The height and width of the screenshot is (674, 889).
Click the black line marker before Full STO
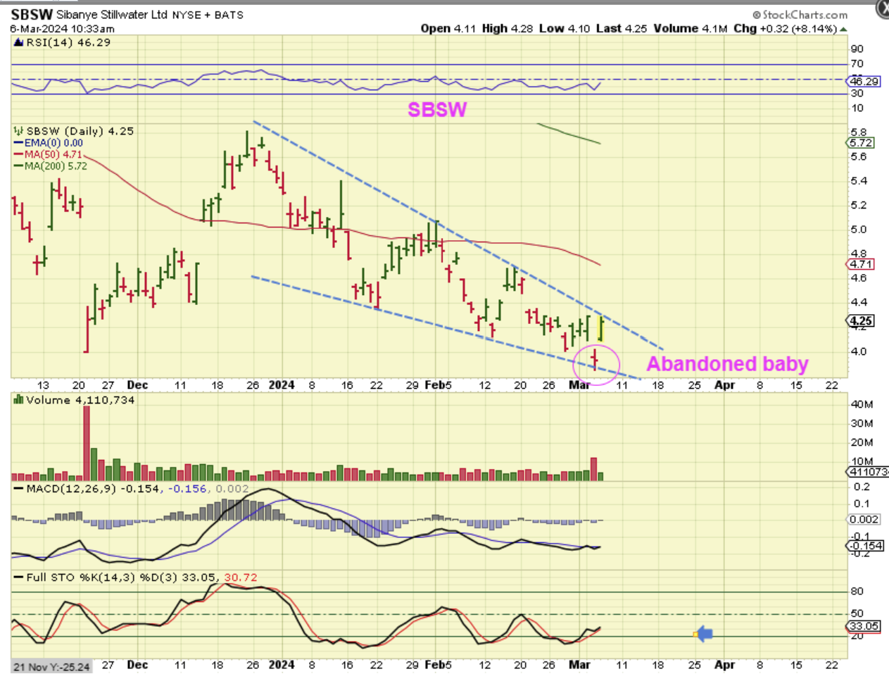[19, 578]
